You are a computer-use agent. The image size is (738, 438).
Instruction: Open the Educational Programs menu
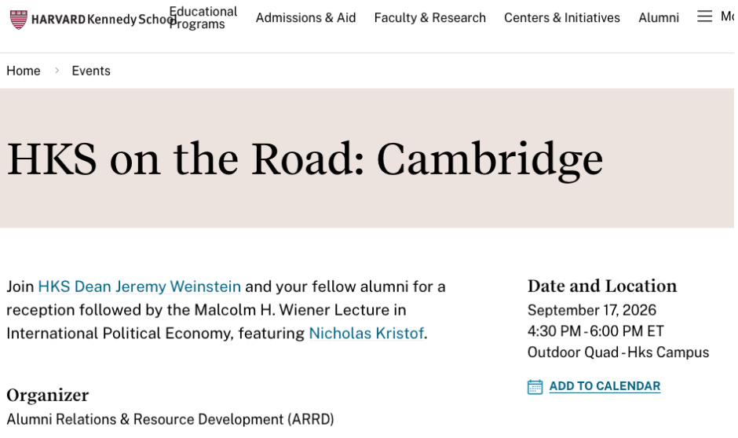[203, 17]
